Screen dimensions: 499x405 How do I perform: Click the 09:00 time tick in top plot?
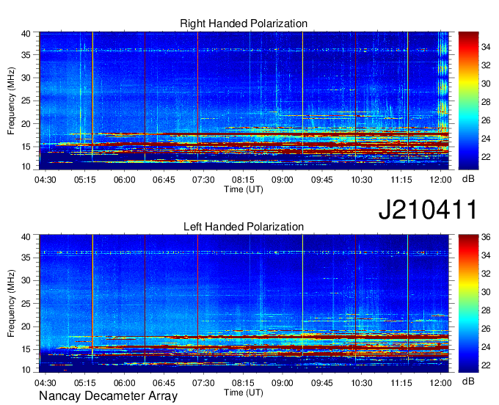(283, 180)
